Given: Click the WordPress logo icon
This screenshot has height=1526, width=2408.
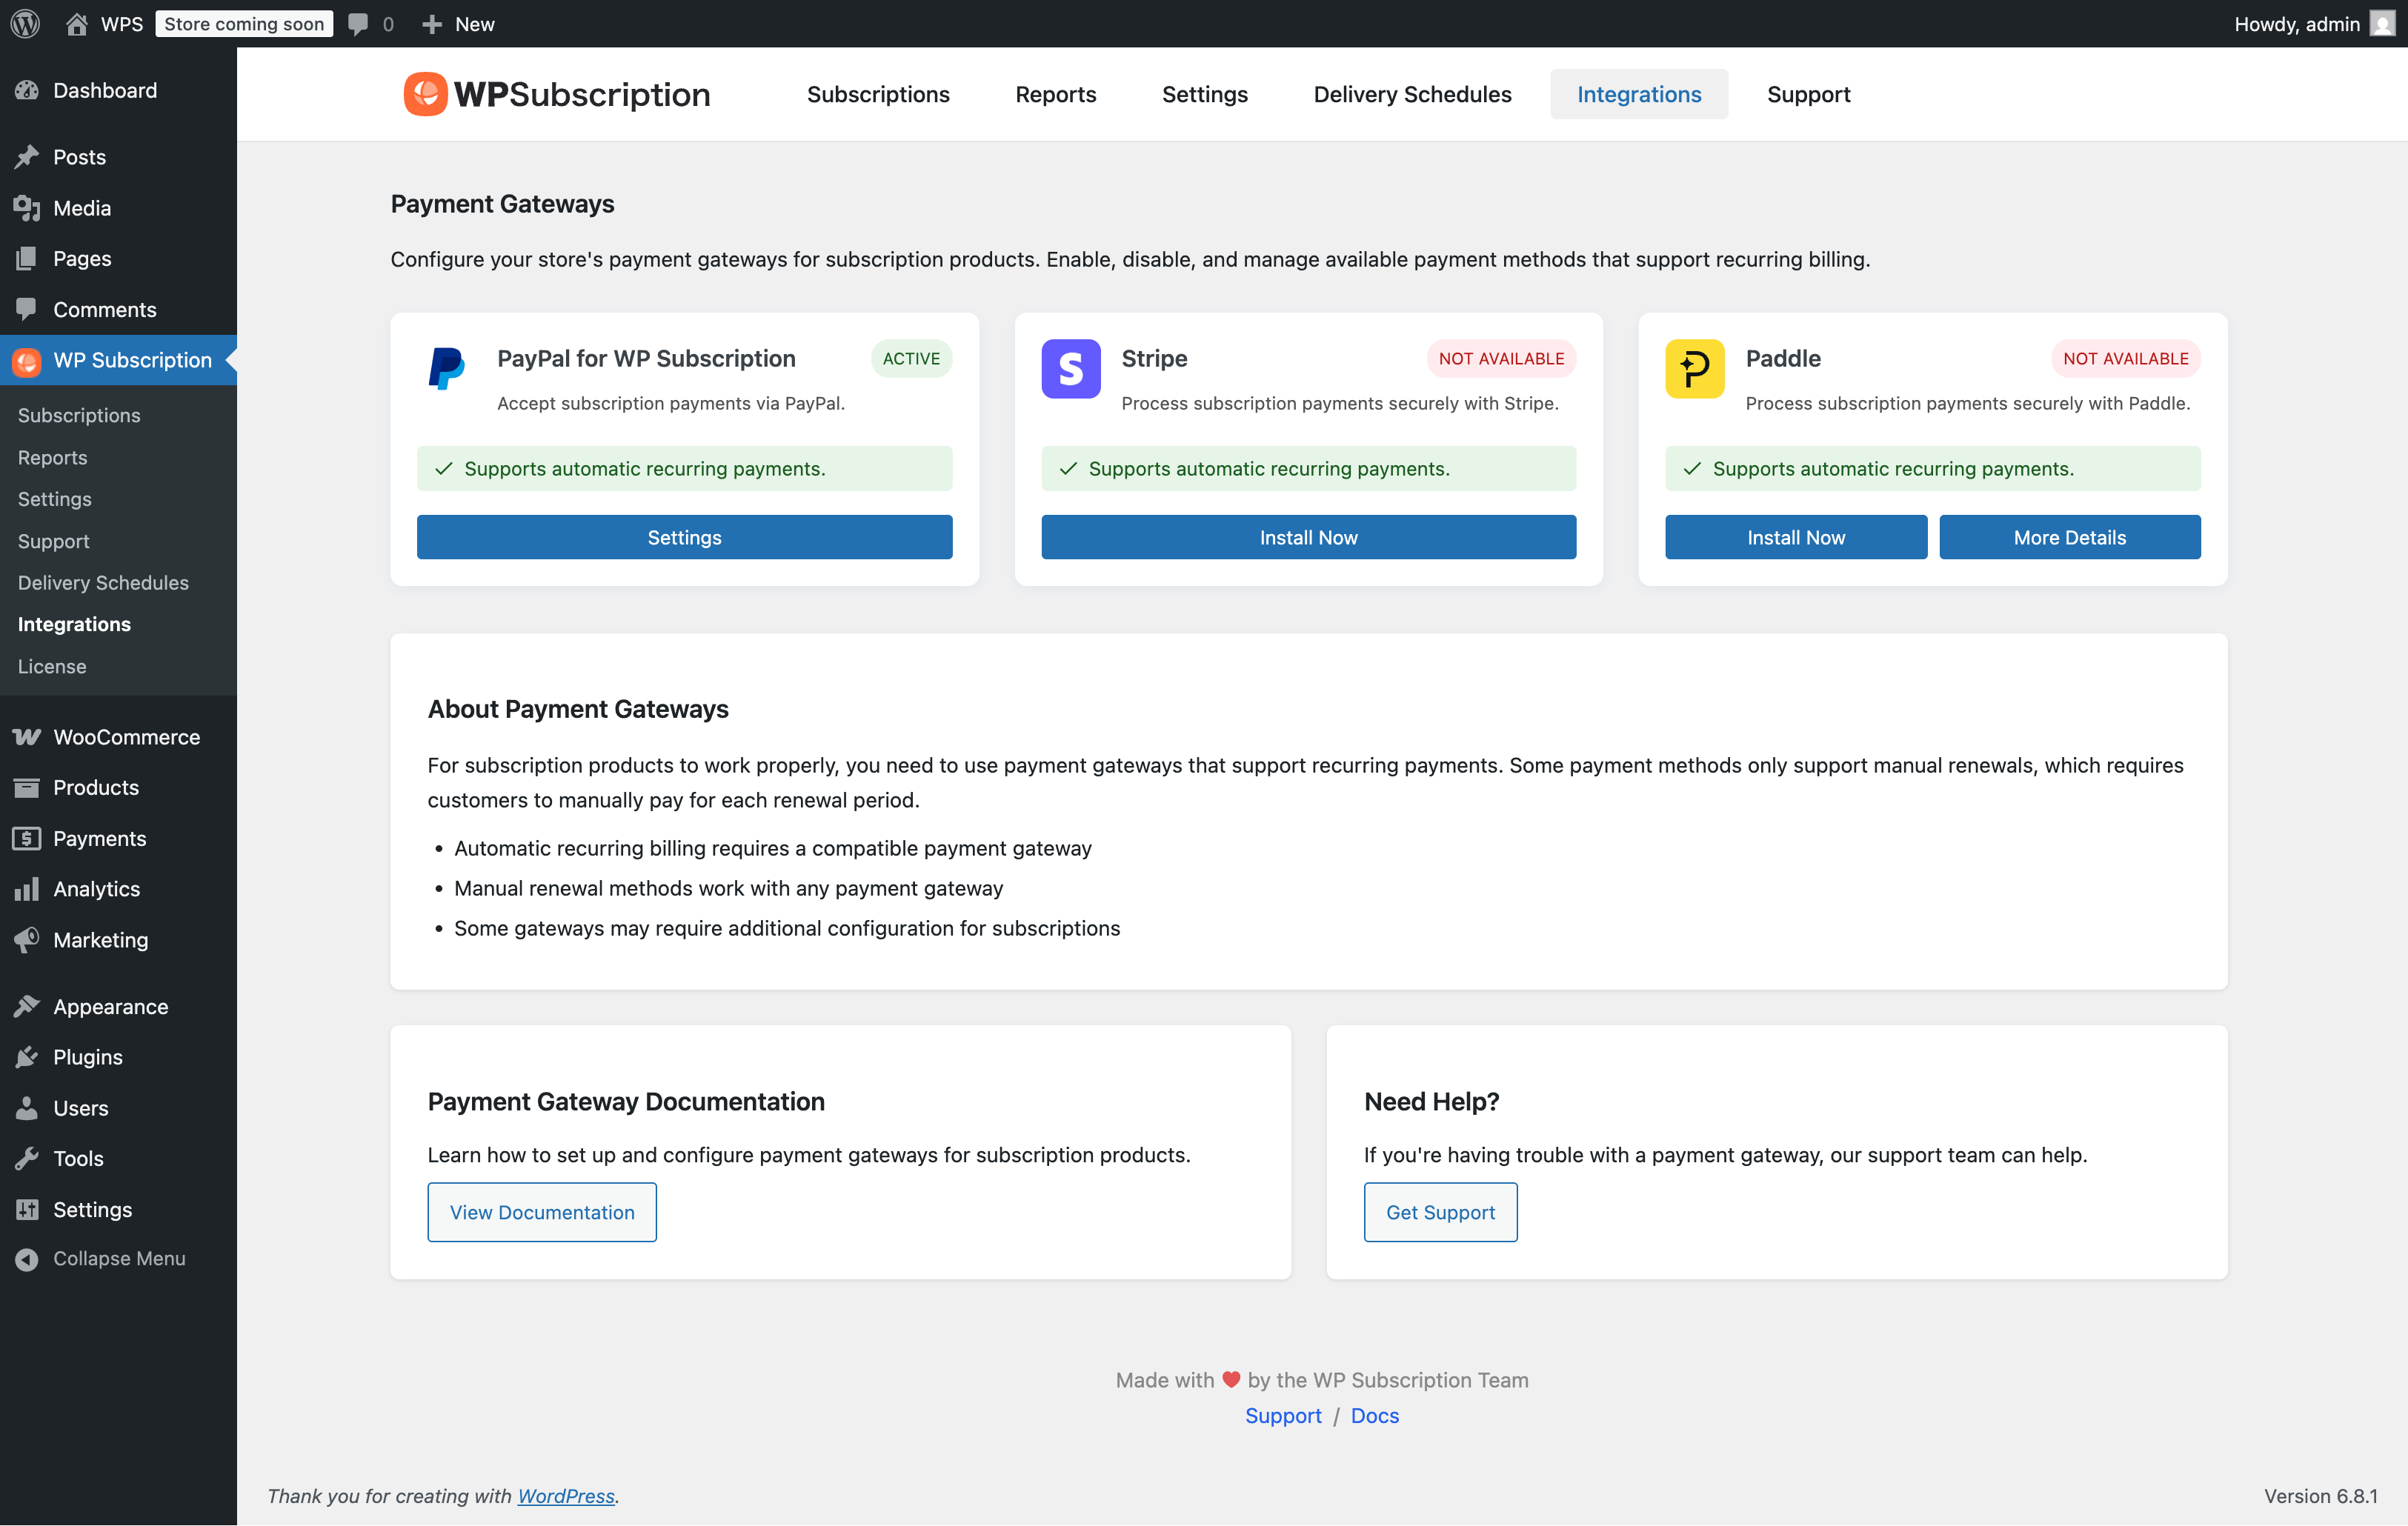Looking at the screenshot, I should [25, 23].
